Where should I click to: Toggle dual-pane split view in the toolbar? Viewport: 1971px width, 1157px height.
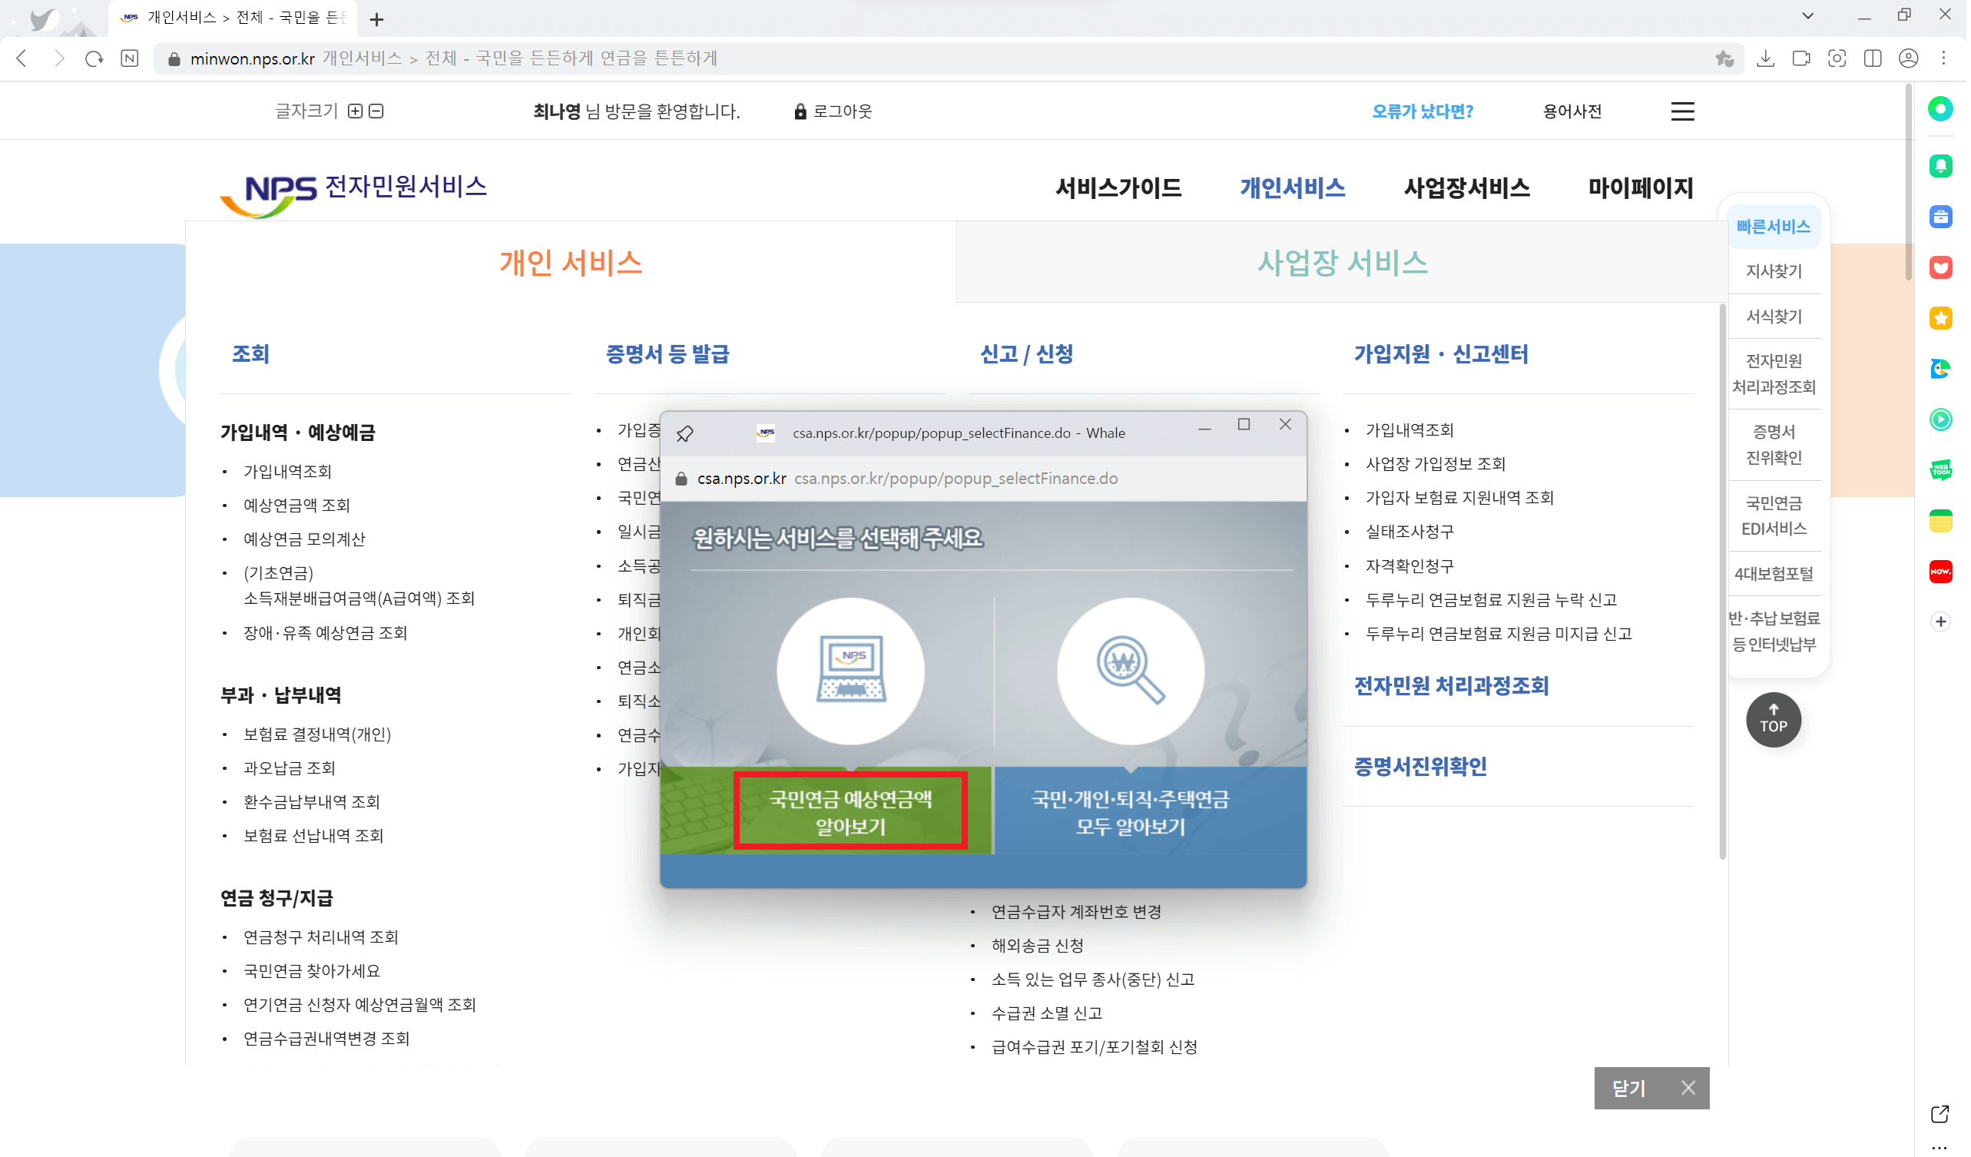(x=1872, y=58)
